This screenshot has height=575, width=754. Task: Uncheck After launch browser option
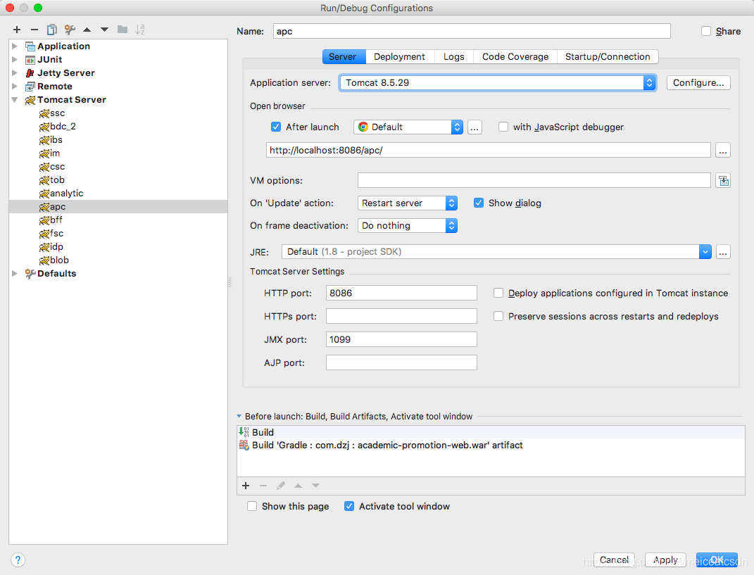click(276, 127)
